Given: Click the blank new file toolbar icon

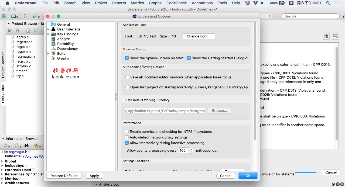Looking at the screenshot, I should [x=25, y=16].
